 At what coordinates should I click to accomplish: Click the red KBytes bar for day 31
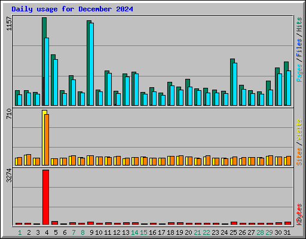point(288,223)
